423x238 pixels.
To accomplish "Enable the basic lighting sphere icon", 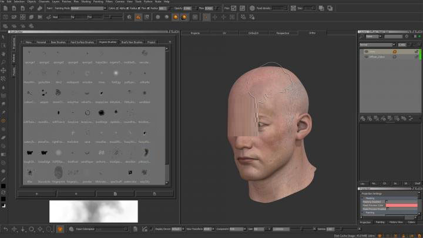I will click(167, 17).
